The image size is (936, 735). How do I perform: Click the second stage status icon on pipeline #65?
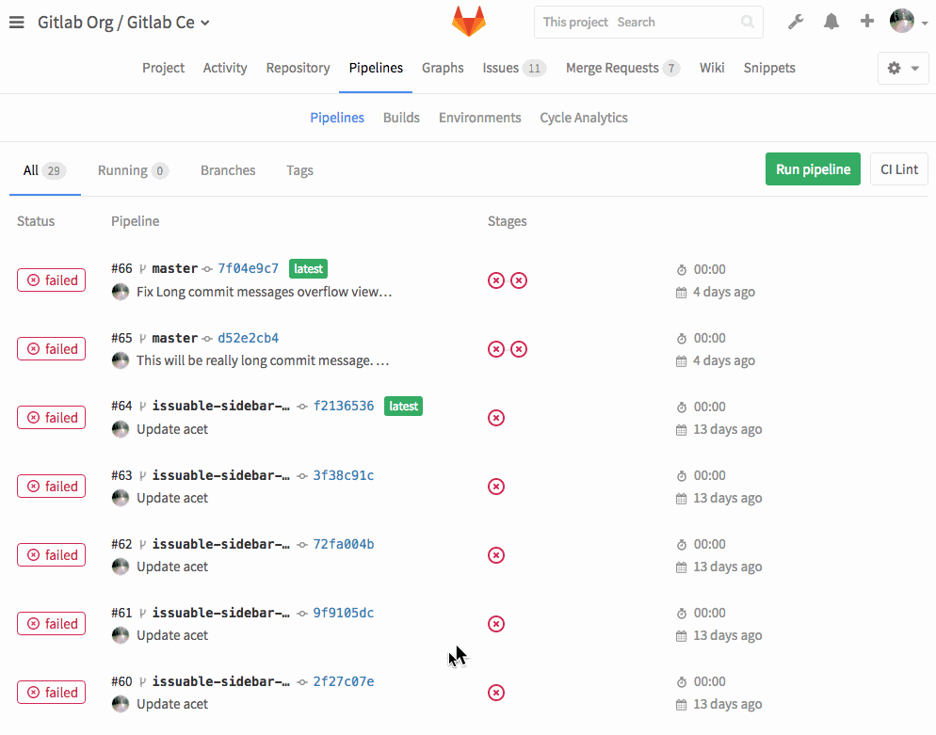point(519,348)
